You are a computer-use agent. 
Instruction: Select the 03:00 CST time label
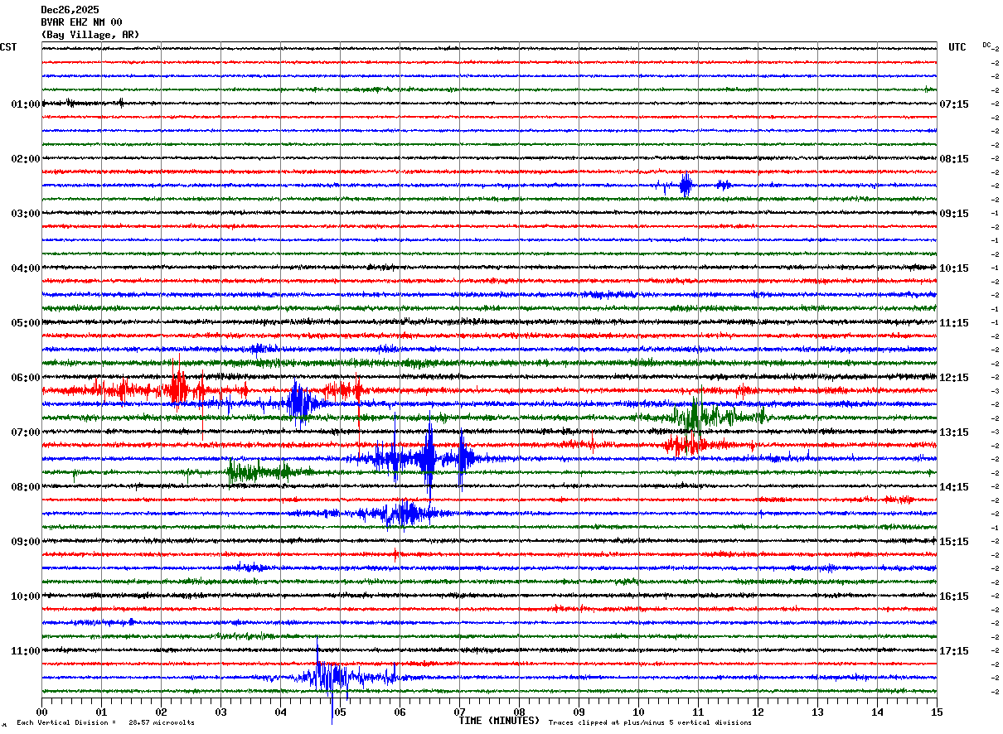(x=26, y=214)
